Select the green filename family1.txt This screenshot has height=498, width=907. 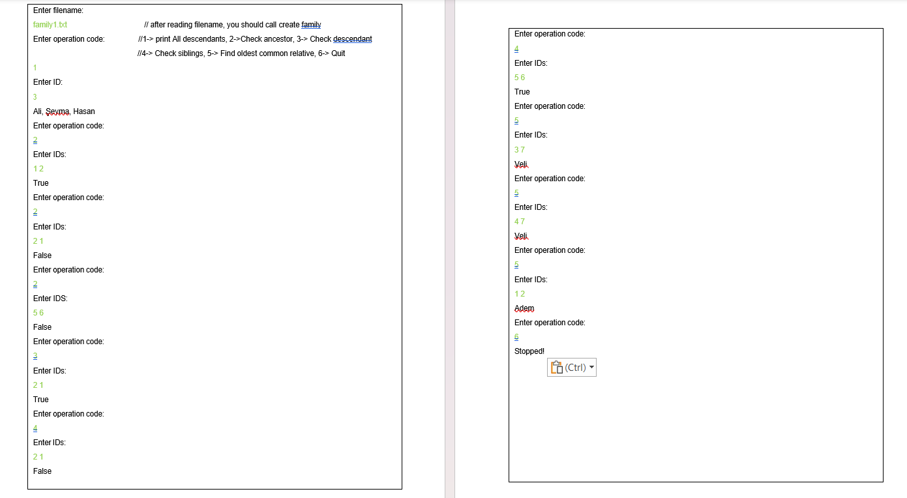(50, 24)
